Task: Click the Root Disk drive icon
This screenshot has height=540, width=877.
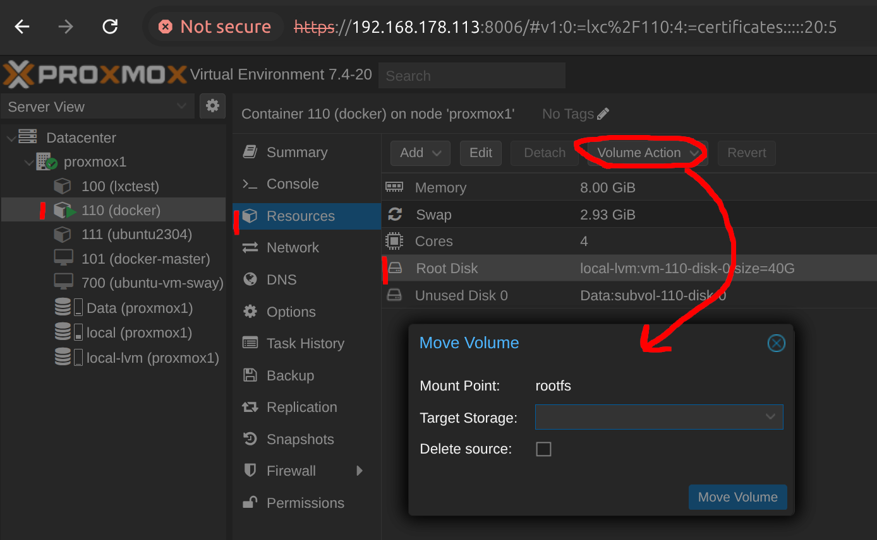Action: 395,268
